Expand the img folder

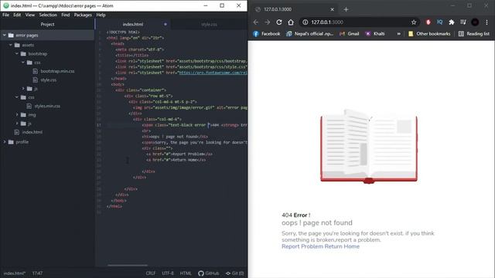pos(17,115)
